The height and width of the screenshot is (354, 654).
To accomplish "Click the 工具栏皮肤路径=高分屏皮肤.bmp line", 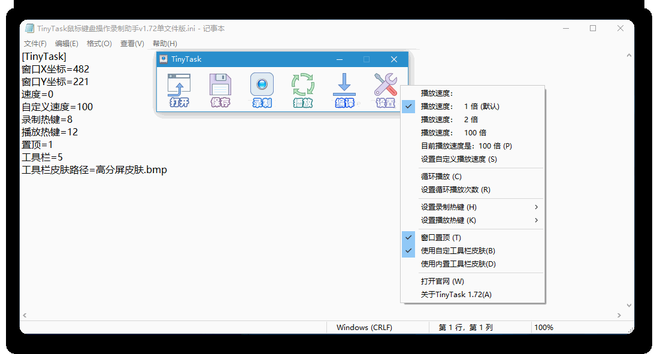I will coord(94,170).
